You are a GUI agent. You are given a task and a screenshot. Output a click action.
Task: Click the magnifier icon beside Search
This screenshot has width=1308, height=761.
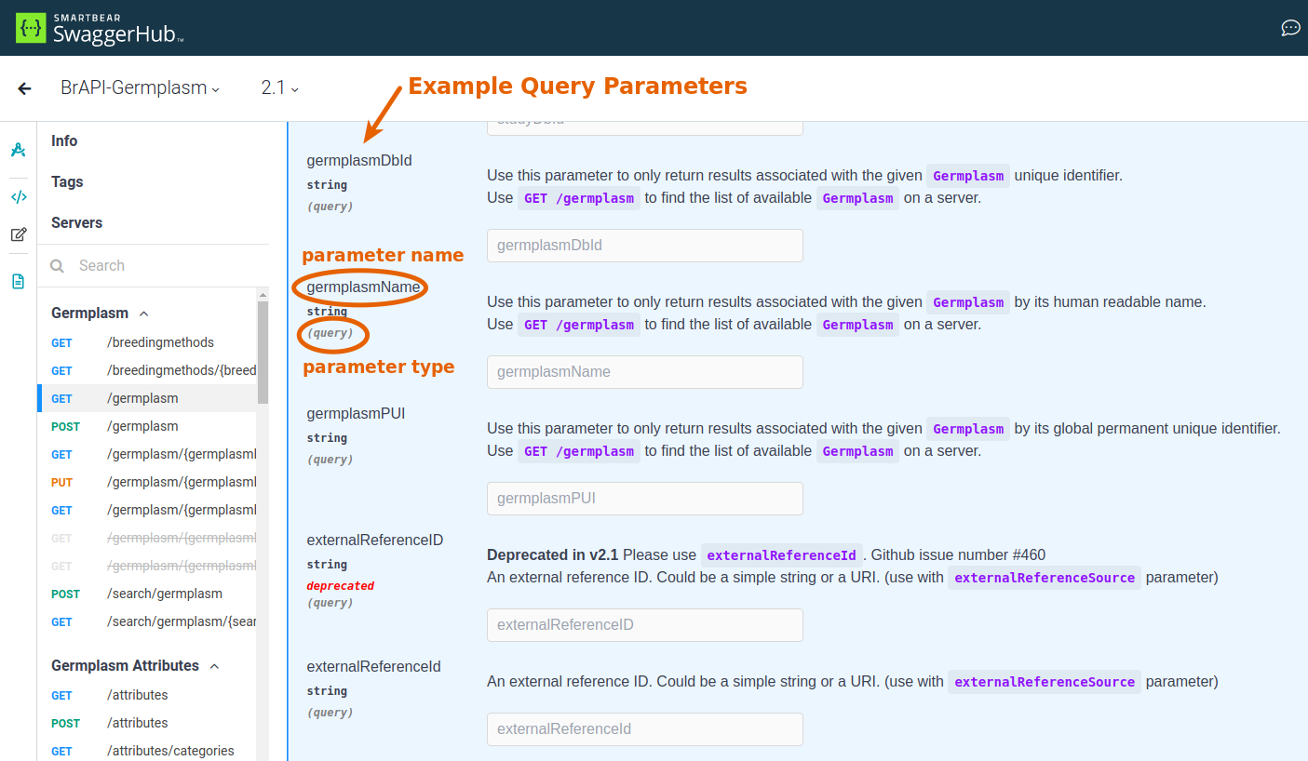[x=58, y=266]
